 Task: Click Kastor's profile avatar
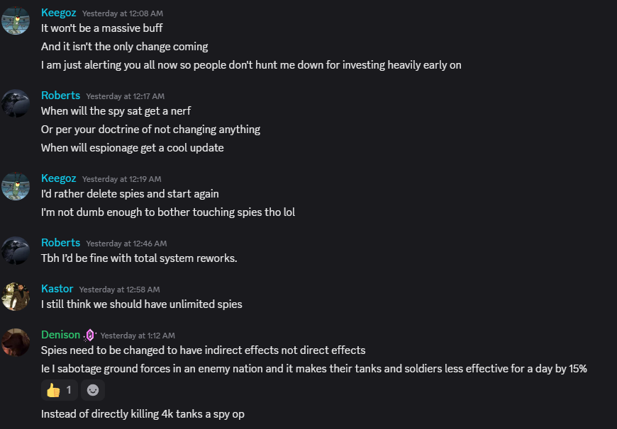[x=16, y=297]
